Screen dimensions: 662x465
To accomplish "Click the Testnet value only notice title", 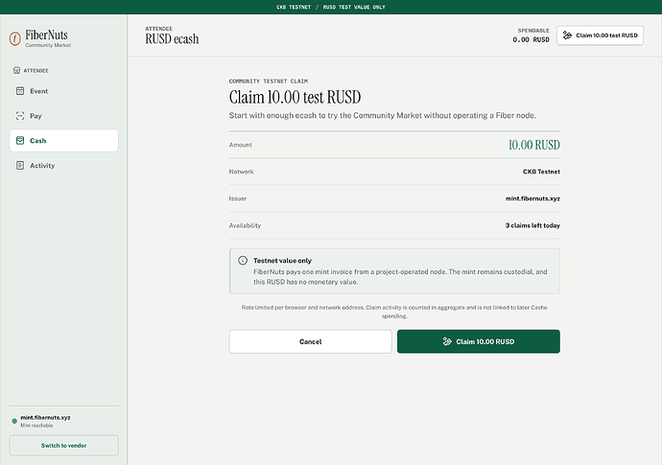I will click(282, 261).
